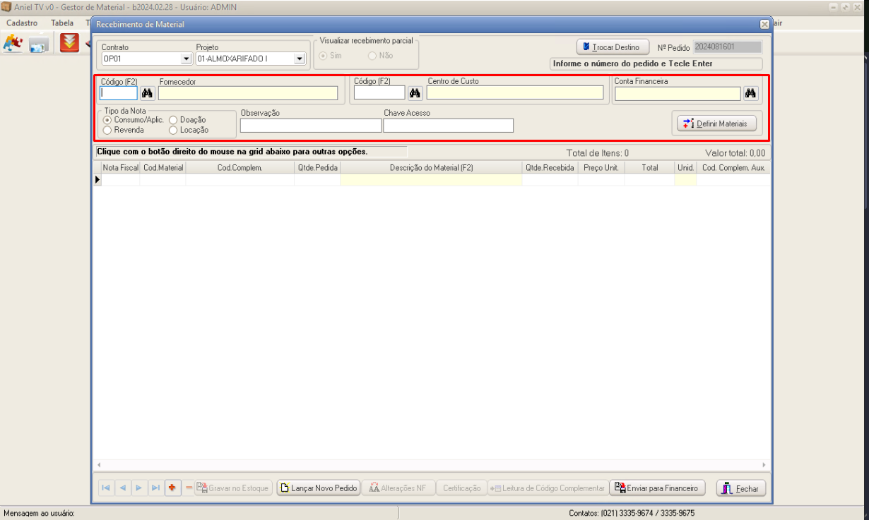Click the Trocar Destino button

pyautogui.click(x=613, y=47)
